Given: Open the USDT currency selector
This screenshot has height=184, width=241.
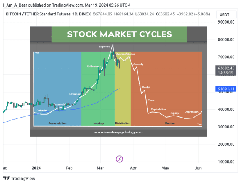Looking at the screenshot, I should (x=226, y=15).
